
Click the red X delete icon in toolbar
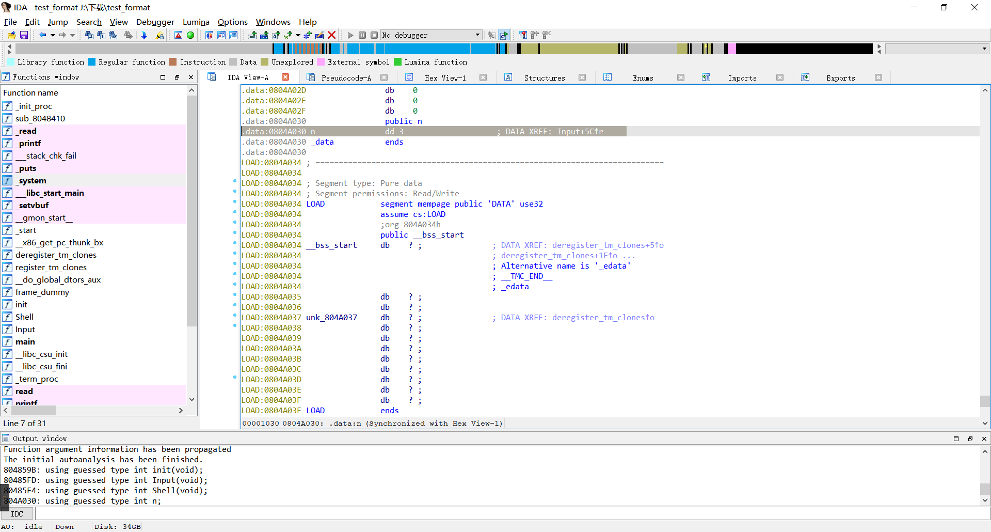(332, 35)
